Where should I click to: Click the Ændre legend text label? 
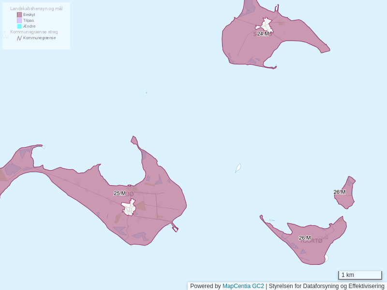coord(29,27)
